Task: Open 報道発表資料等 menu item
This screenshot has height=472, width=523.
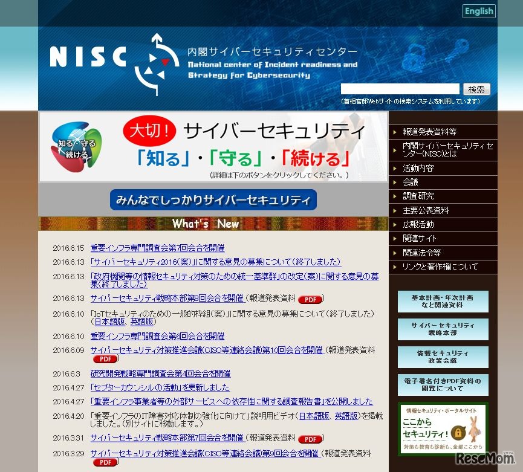Action: point(443,132)
